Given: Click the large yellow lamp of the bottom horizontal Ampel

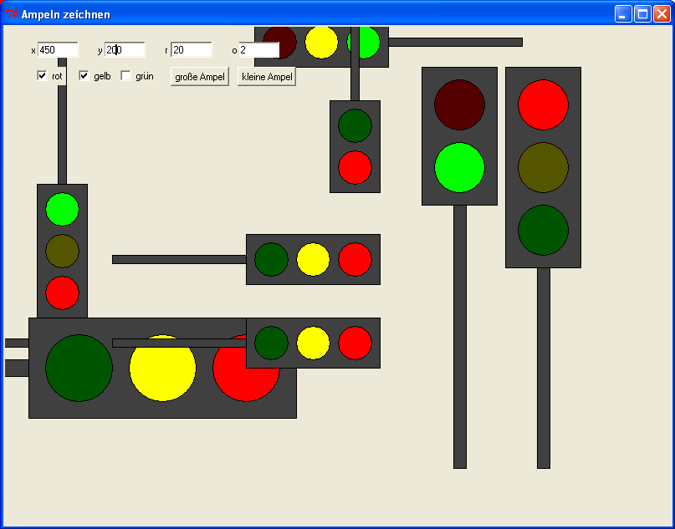Looking at the screenshot, I should [162, 369].
